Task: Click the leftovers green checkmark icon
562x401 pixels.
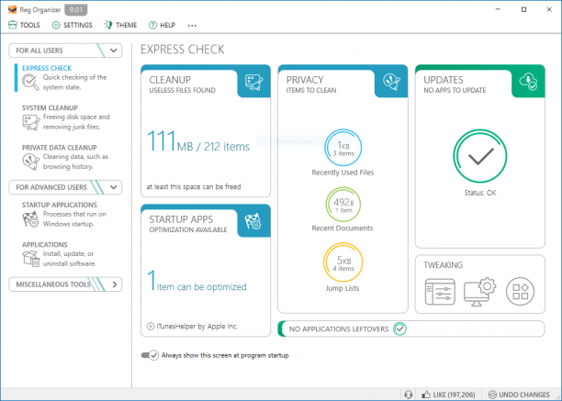Action: coord(399,329)
